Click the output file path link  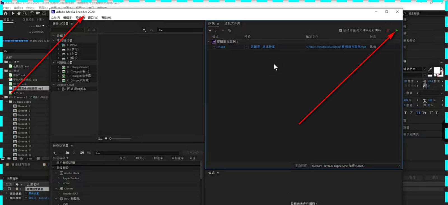(x=336, y=47)
